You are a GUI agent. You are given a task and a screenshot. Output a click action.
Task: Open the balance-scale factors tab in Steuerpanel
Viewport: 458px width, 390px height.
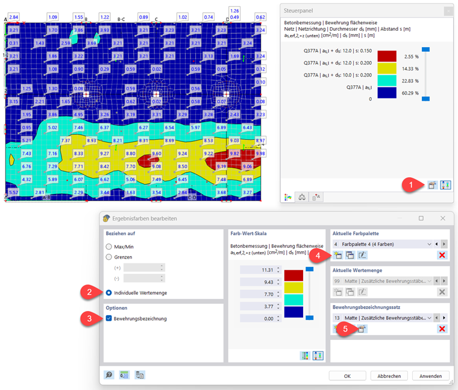(302, 198)
